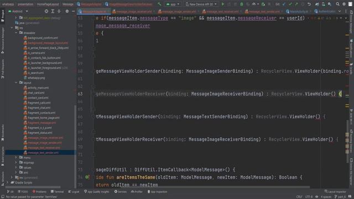The height and width of the screenshot is (199, 354).
Task: Click the undo arrow in the toolbar
Action: [x=309, y=4]
